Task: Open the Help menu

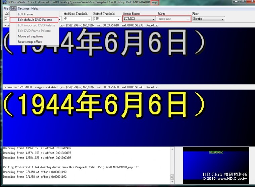Action: point(35,8)
